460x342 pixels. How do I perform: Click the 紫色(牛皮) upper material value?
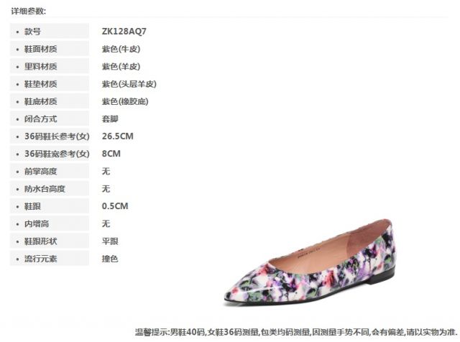pos(121,49)
